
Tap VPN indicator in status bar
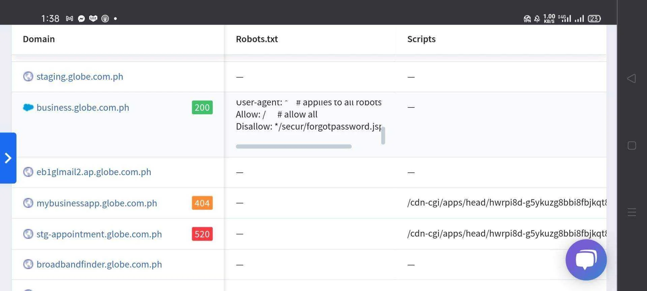(527, 19)
